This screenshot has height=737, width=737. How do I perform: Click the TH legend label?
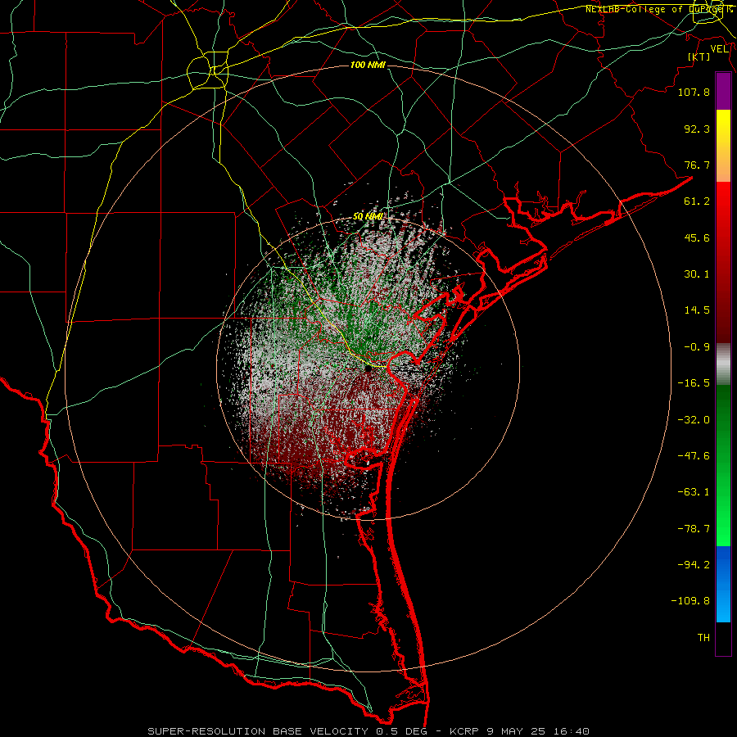click(703, 638)
